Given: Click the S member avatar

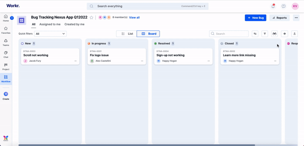Looking at the screenshot, I should [109, 17].
